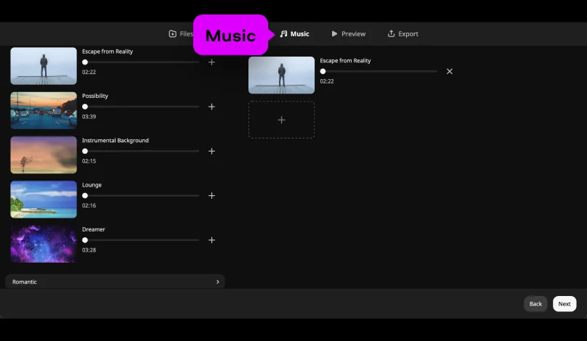Click the Possibility track progress slider
Viewport: 587px width, 341px height.
(142, 107)
